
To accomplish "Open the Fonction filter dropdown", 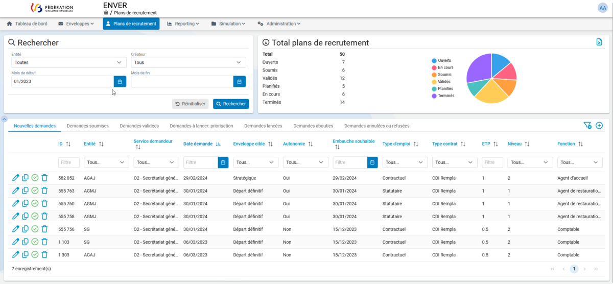I will (580, 162).
